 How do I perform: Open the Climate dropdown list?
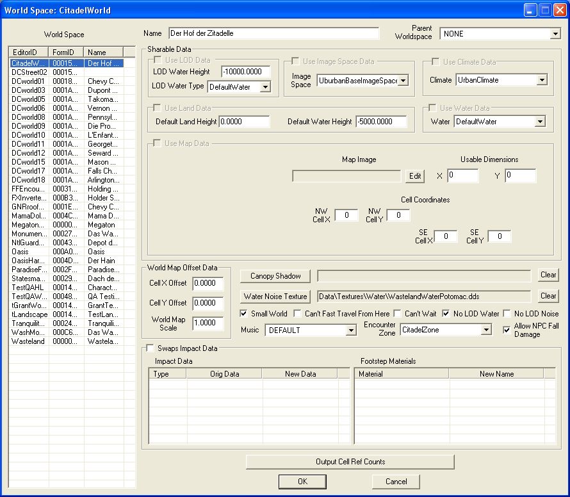click(542, 80)
